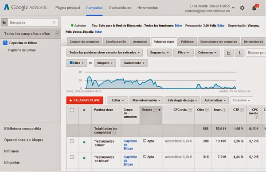
Task: Collapse the sidebar with double-arrow icon
Action: [57, 33]
